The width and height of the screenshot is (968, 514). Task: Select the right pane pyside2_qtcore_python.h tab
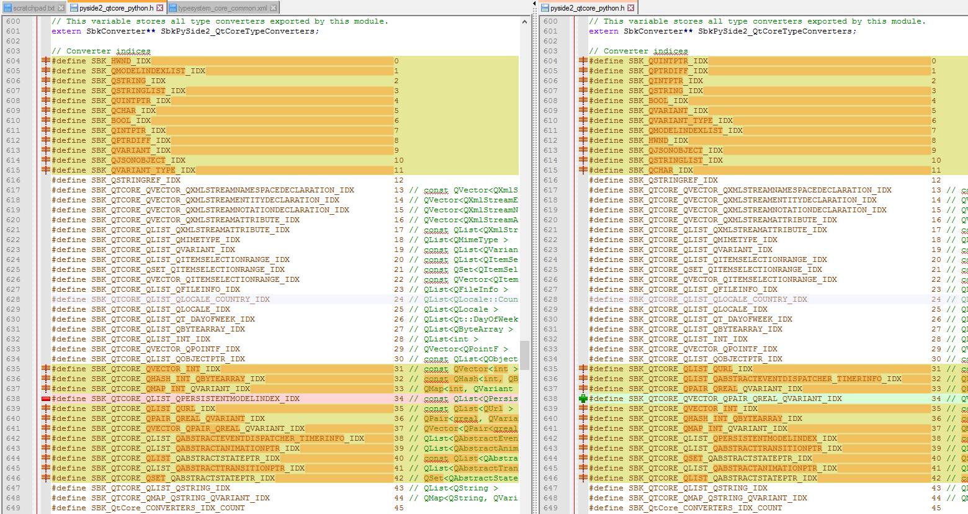pyautogui.click(x=586, y=8)
